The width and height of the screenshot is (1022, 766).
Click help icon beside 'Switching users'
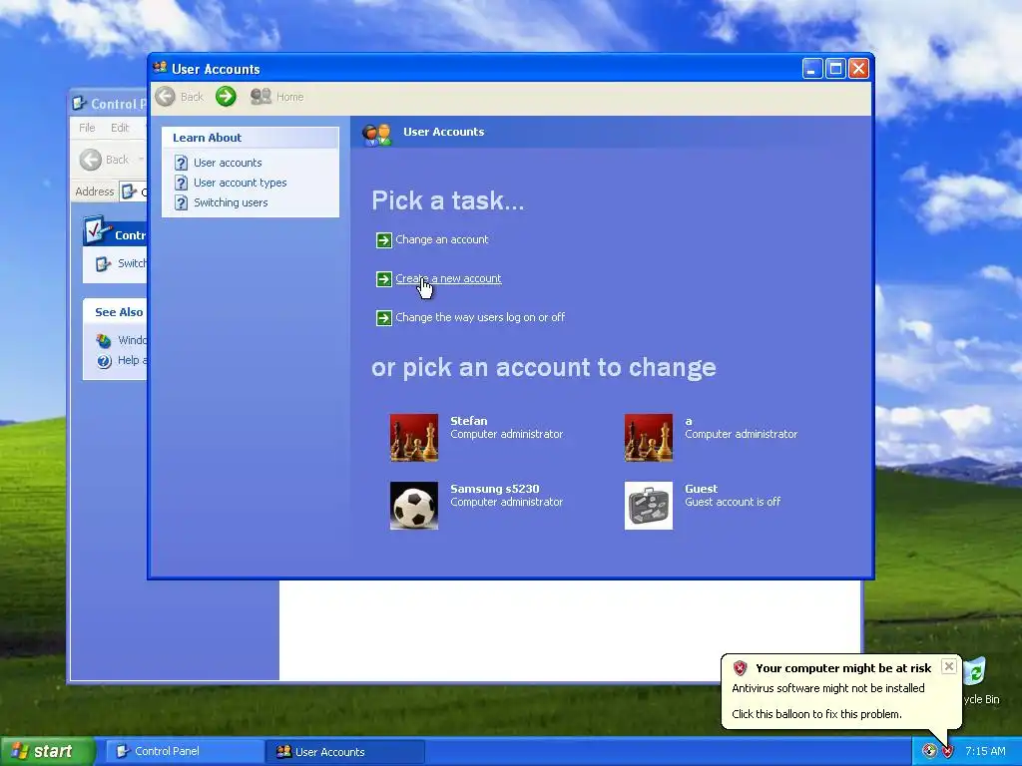[x=182, y=203]
